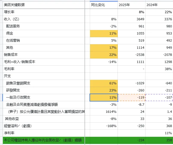173x145 pixels.
Task: Select the '其他收益' row label
Action: tap(44, 119)
